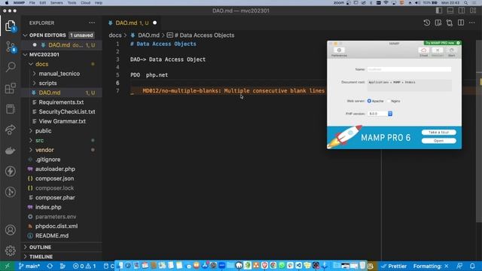Open the Docker view in the activity bar

[11, 151]
